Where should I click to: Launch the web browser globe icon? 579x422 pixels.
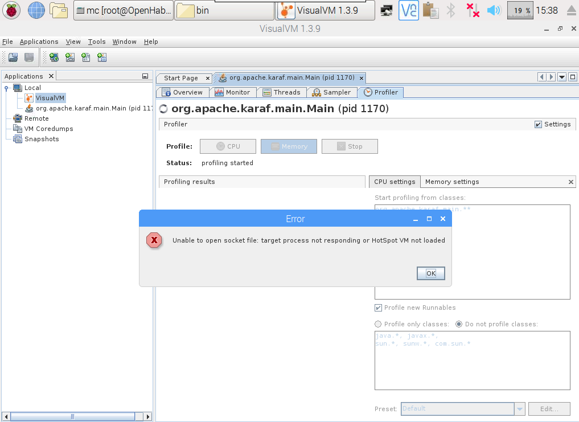tap(36, 10)
